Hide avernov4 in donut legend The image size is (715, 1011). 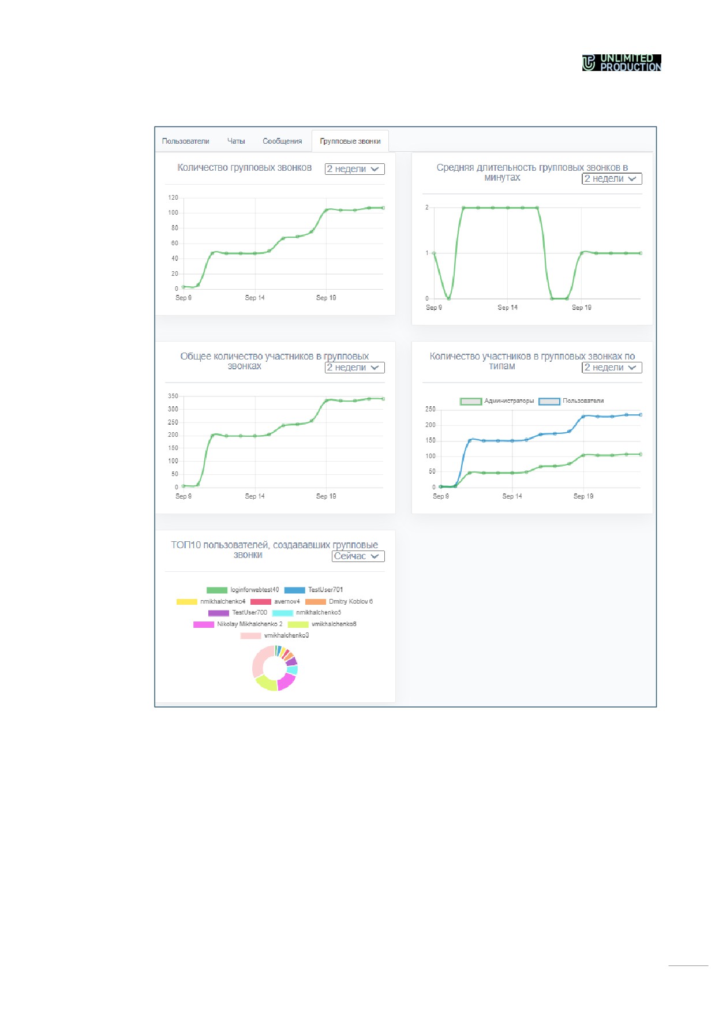pos(275,602)
